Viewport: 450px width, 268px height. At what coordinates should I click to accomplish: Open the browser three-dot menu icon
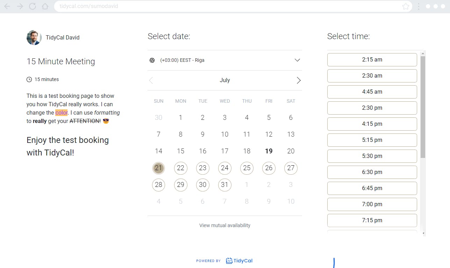(x=419, y=6)
